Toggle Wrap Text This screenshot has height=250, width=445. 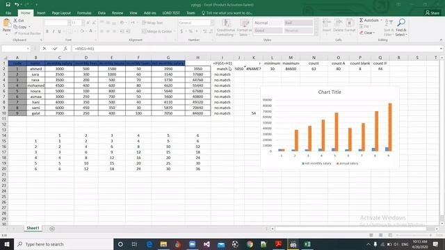pyautogui.click(x=152, y=23)
